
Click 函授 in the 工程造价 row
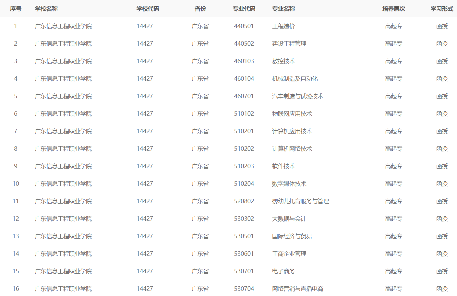point(442,26)
